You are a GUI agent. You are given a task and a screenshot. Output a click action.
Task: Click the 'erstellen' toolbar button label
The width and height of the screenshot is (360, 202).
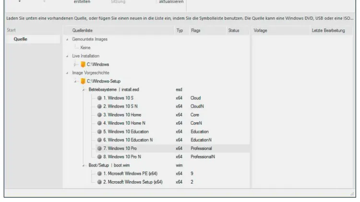[x=82, y=2]
